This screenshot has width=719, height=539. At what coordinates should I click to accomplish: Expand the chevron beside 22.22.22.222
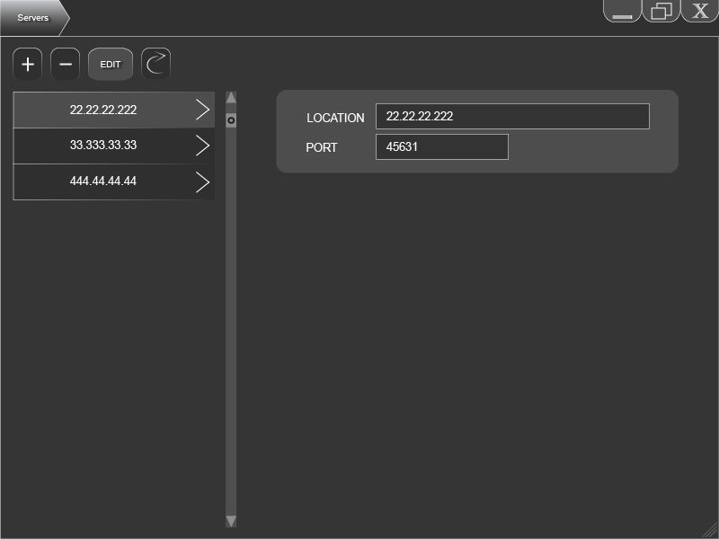click(202, 110)
